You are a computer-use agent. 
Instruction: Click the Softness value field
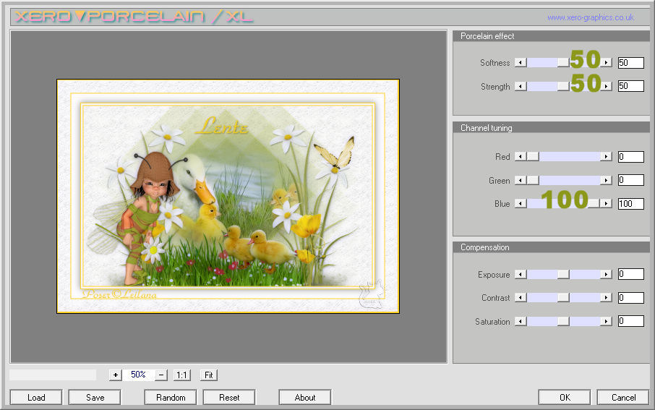pos(630,63)
